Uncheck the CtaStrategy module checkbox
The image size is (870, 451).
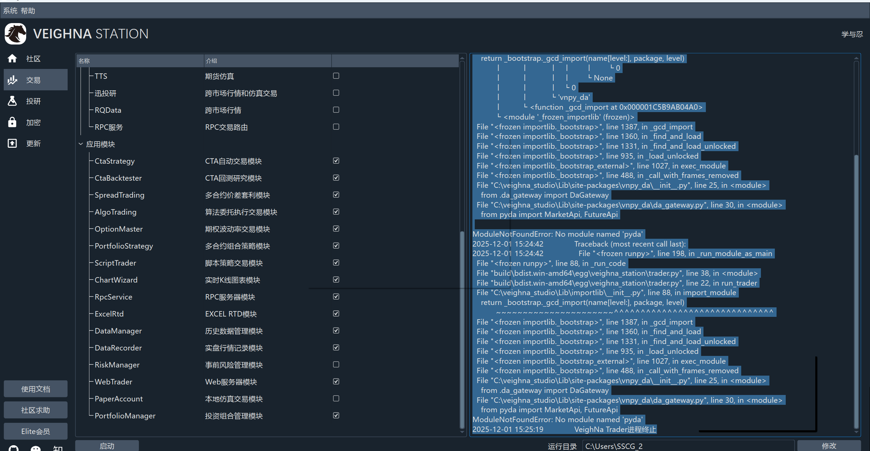click(336, 161)
